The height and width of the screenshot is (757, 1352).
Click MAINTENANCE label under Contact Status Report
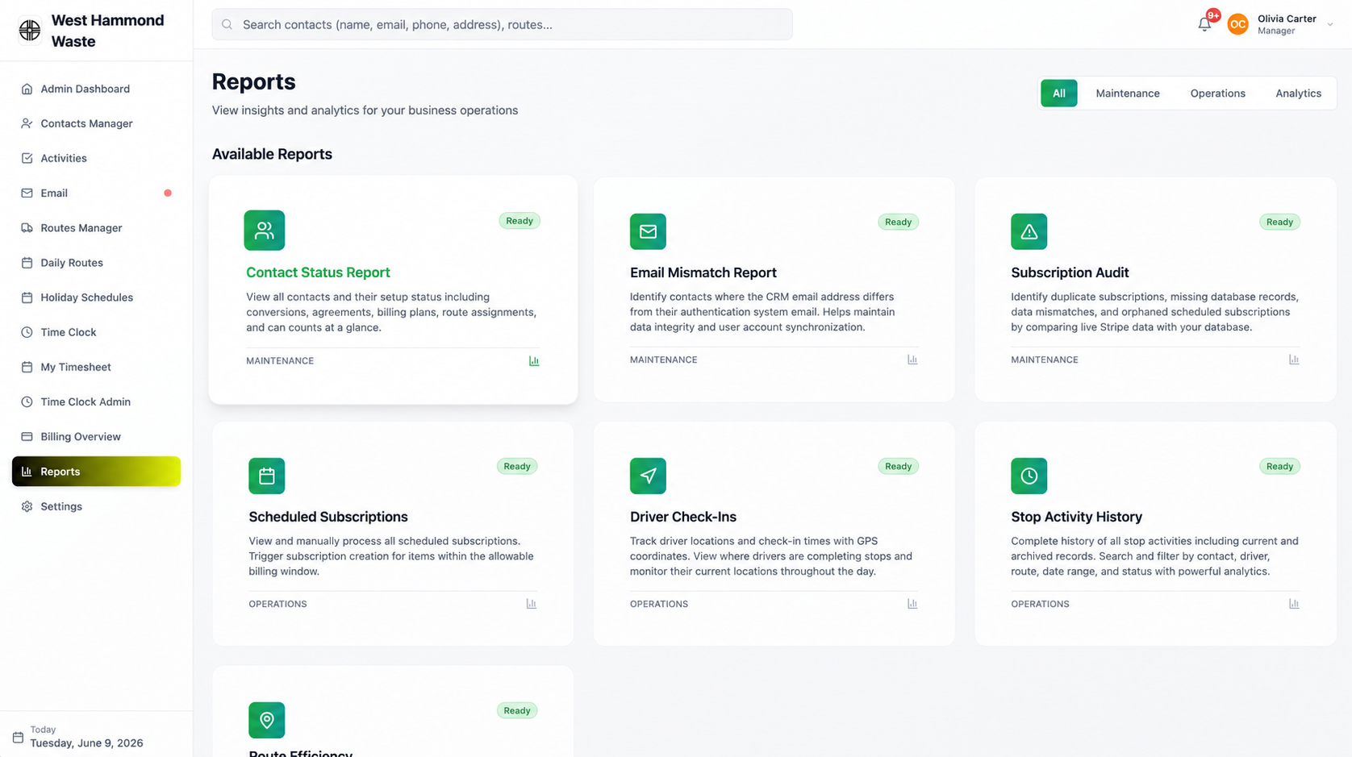point(280,361)
